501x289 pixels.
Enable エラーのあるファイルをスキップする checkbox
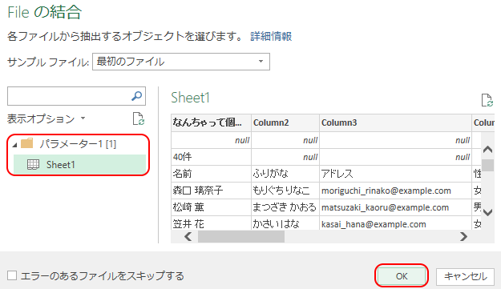(x=12, y=275)
